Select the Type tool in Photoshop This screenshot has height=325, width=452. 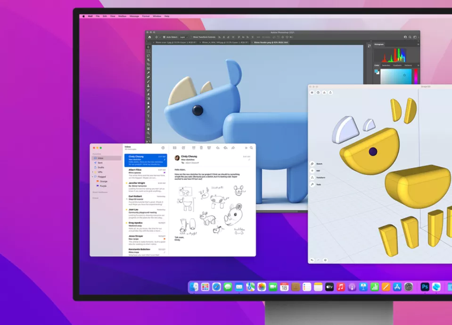148,116
